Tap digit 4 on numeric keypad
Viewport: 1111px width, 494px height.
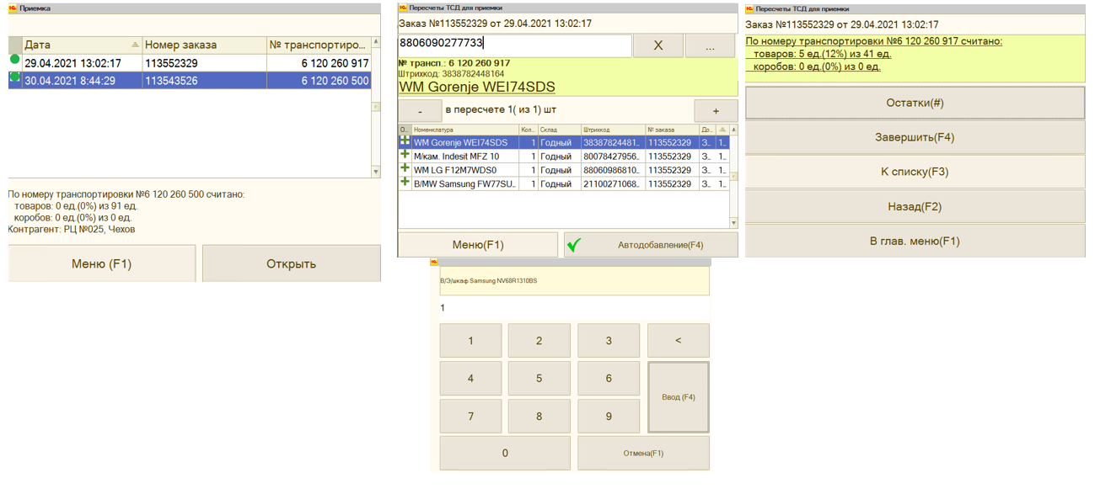tap(470, 379)
